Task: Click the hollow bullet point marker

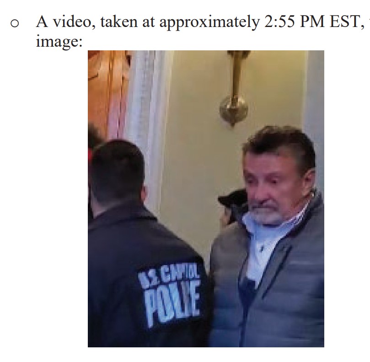Action: click(x=15, y=23)
